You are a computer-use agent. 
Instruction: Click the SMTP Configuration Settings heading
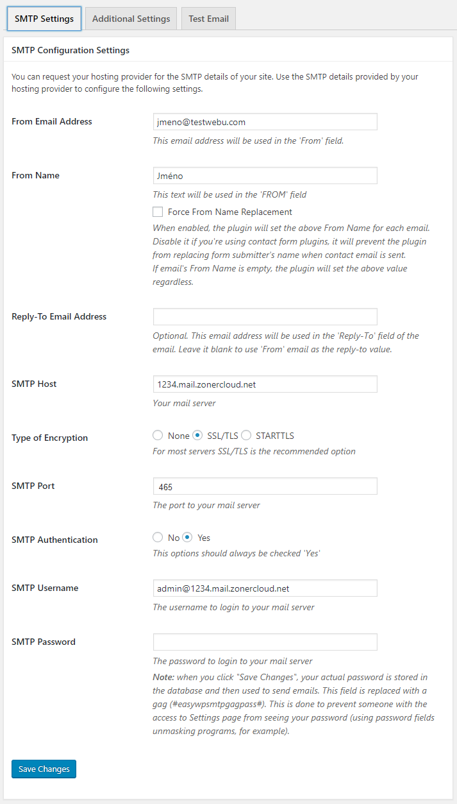[71, 50]
